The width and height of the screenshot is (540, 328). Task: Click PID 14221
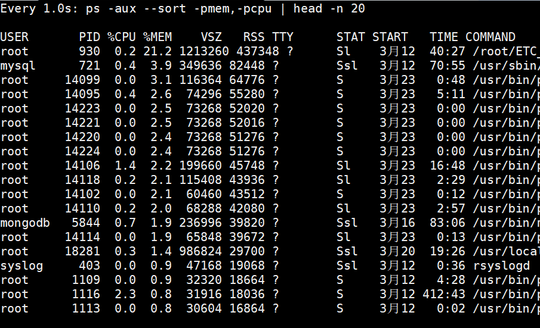pos(82,123)
